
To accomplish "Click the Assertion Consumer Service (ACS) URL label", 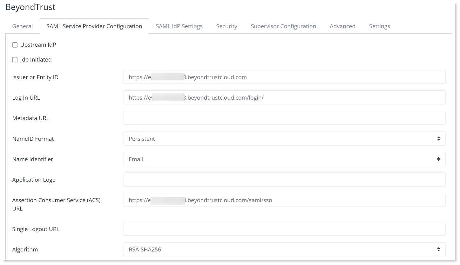I will click(x=56, y=204).
